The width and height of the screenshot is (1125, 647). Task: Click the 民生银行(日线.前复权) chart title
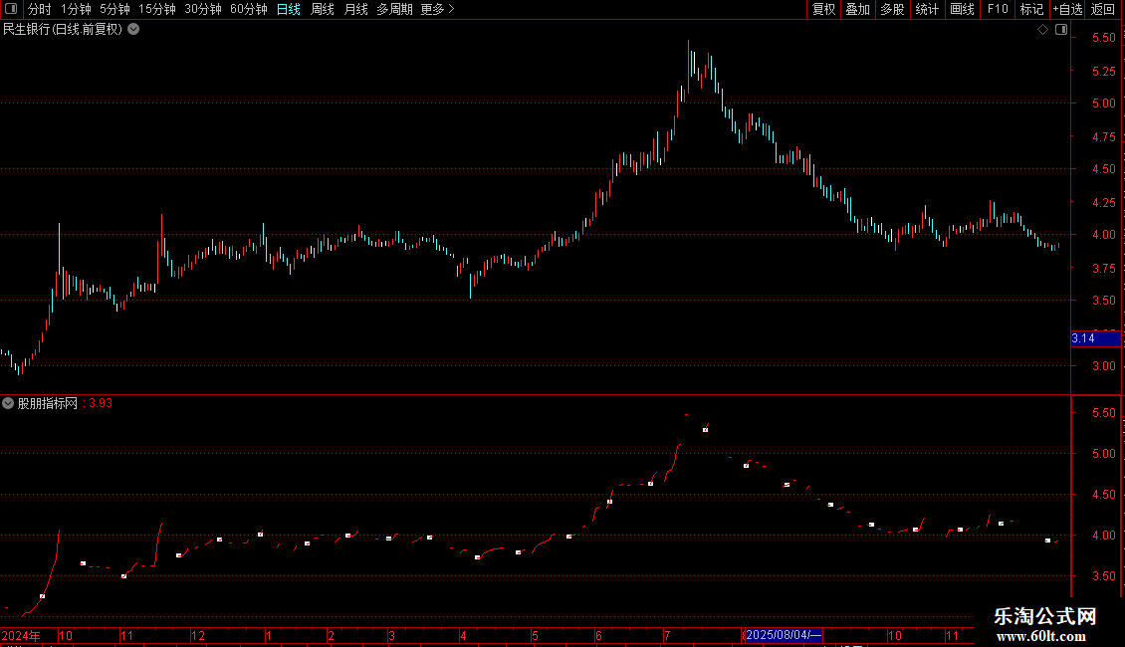click(x=63, y=30)
